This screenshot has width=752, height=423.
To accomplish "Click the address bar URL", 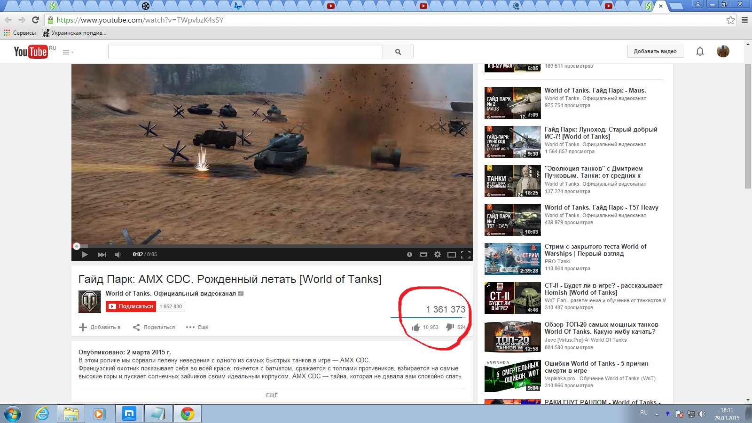I will [x=140, y=20].
